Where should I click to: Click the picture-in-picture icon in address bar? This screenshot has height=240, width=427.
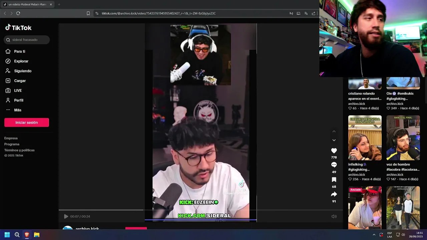pos(299,13)
